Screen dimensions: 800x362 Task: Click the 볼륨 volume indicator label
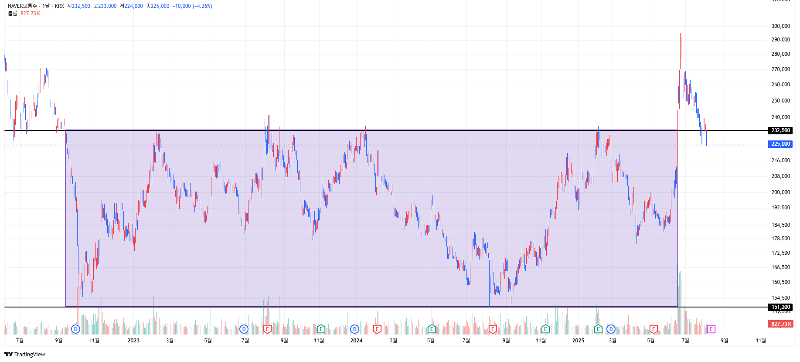(13, 14)
